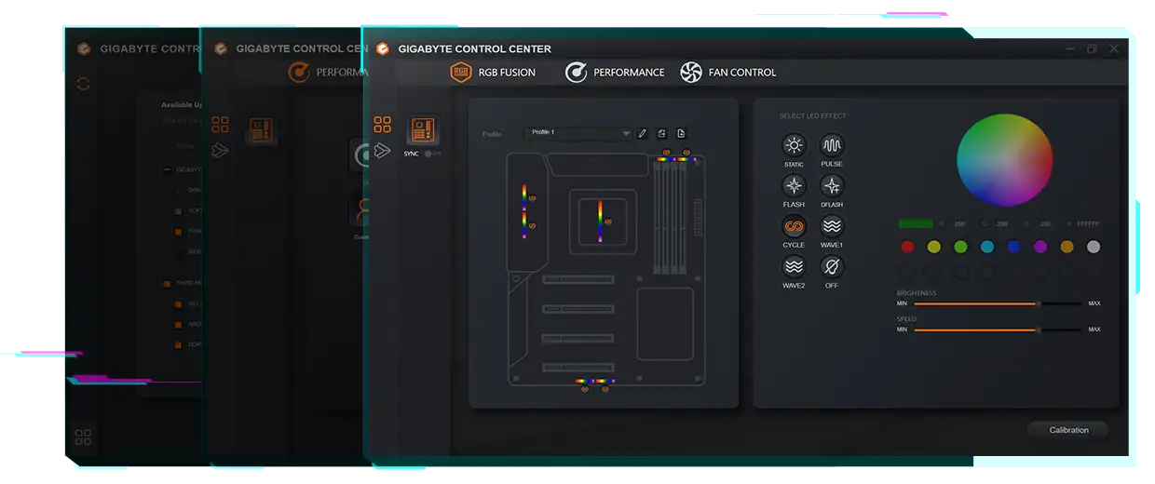Viewport: 1155px width, 484px height.
Task: Click the R value 255 field
Action: (959, 224)
